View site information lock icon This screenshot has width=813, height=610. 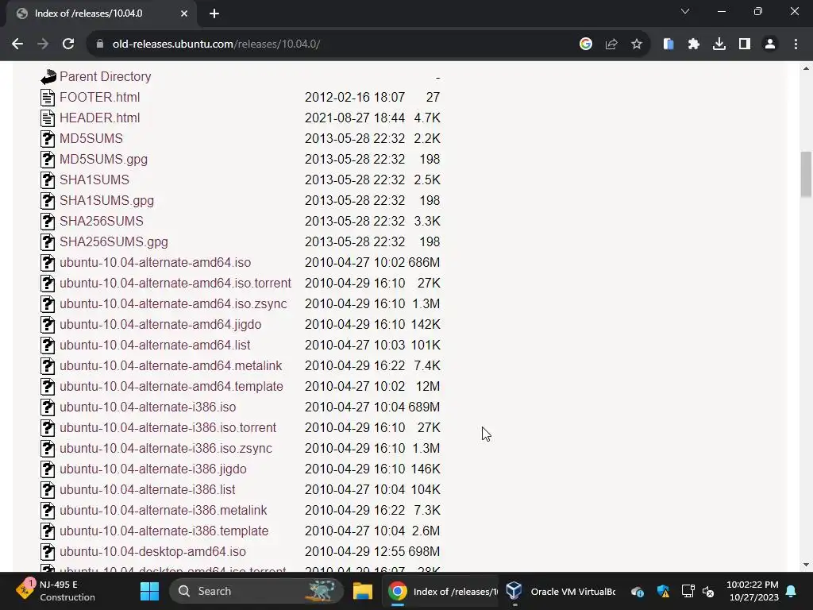[99, 44]
